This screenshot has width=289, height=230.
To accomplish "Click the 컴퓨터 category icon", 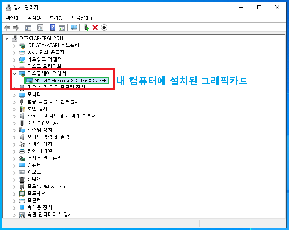I will click(x=22, y=165).
